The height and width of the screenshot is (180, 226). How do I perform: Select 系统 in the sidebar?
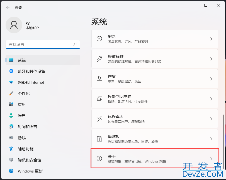tap(43, 60)
